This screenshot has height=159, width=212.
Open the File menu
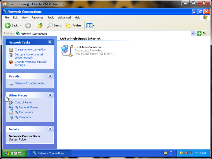coord(7,18)
